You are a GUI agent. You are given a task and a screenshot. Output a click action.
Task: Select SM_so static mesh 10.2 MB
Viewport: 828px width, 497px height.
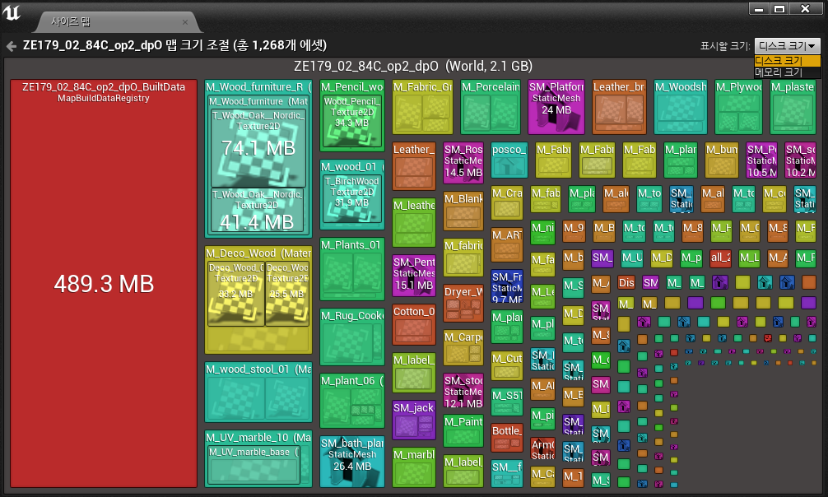pos(801,160)
